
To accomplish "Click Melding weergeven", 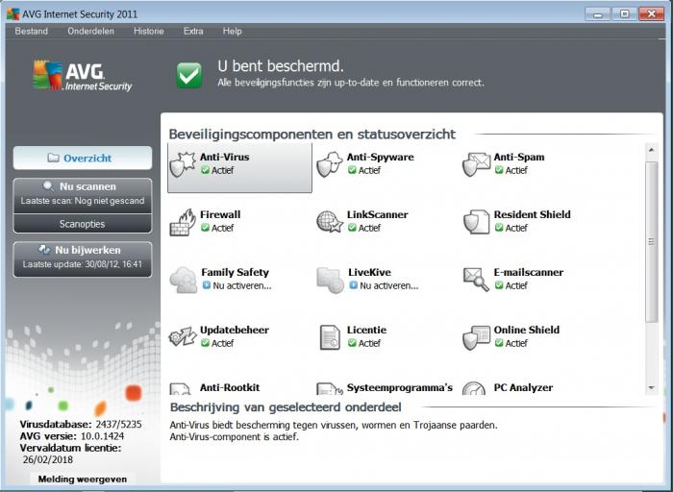I will [83, 480].
